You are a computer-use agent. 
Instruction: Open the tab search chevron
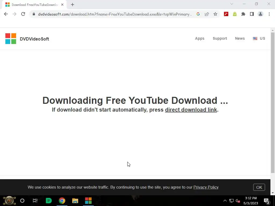pyautogui.click(x=232, y=4)
